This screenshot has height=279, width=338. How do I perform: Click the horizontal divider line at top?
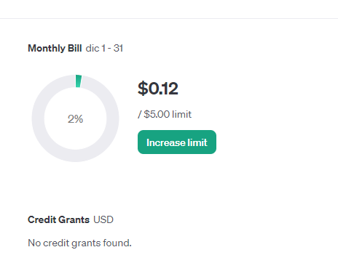point(169,18)
